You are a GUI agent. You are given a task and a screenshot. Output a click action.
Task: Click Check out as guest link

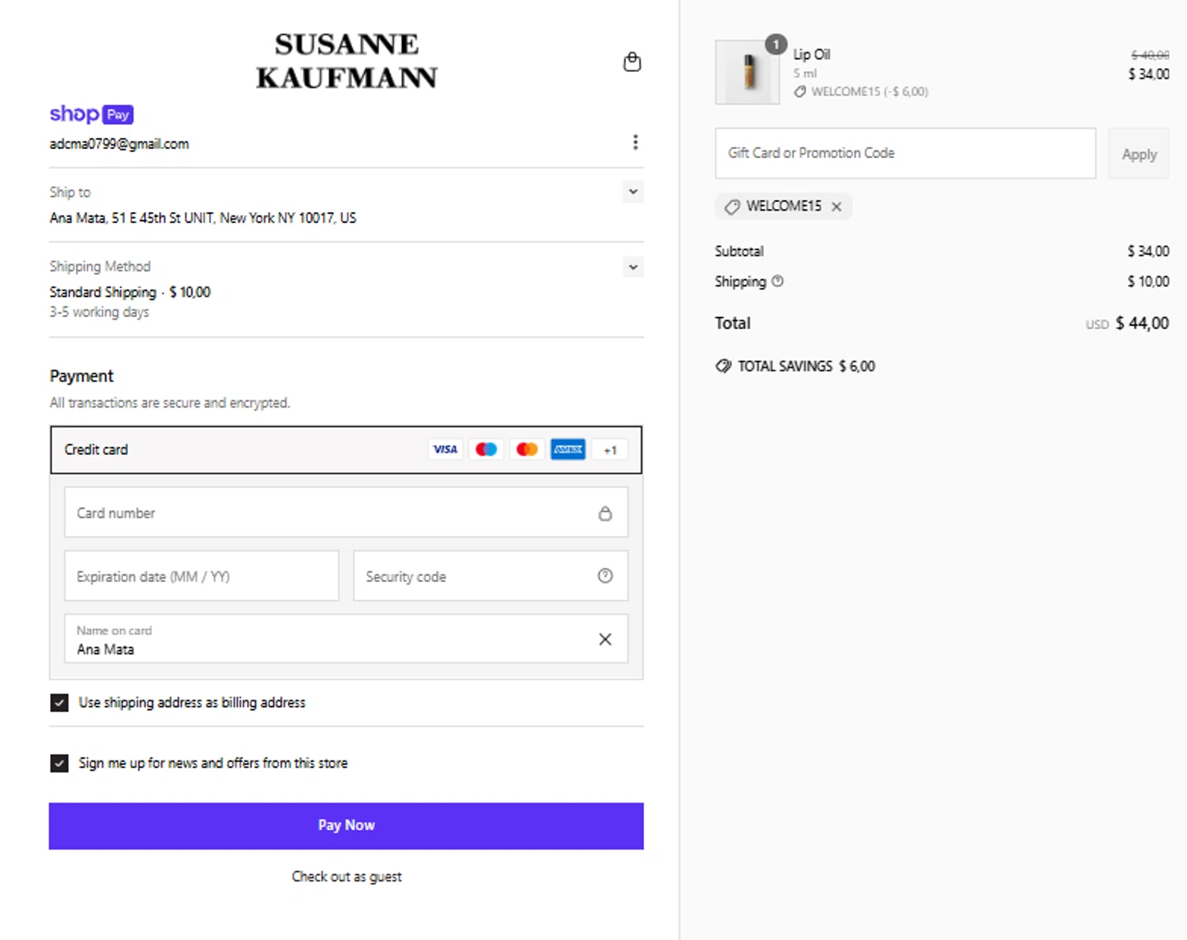347,877
